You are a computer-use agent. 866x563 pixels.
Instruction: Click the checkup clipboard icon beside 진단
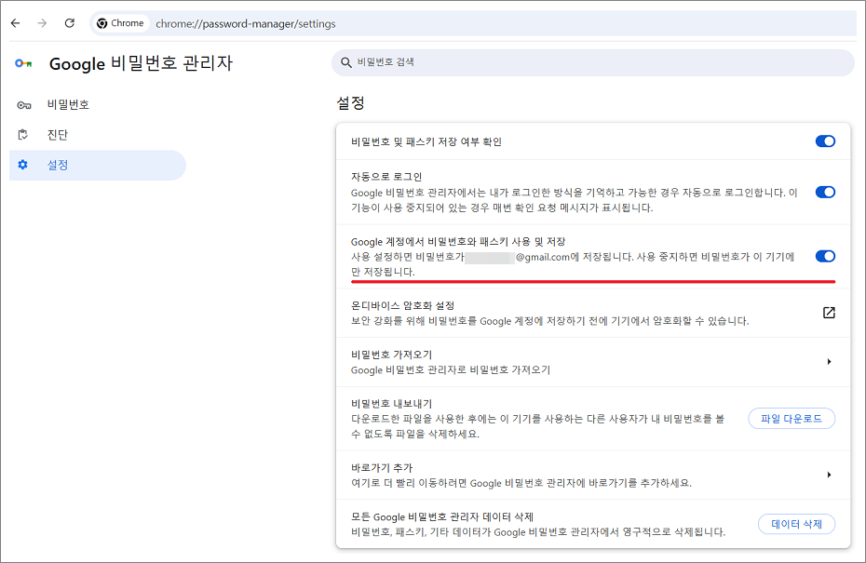click(x=23, y=135)
